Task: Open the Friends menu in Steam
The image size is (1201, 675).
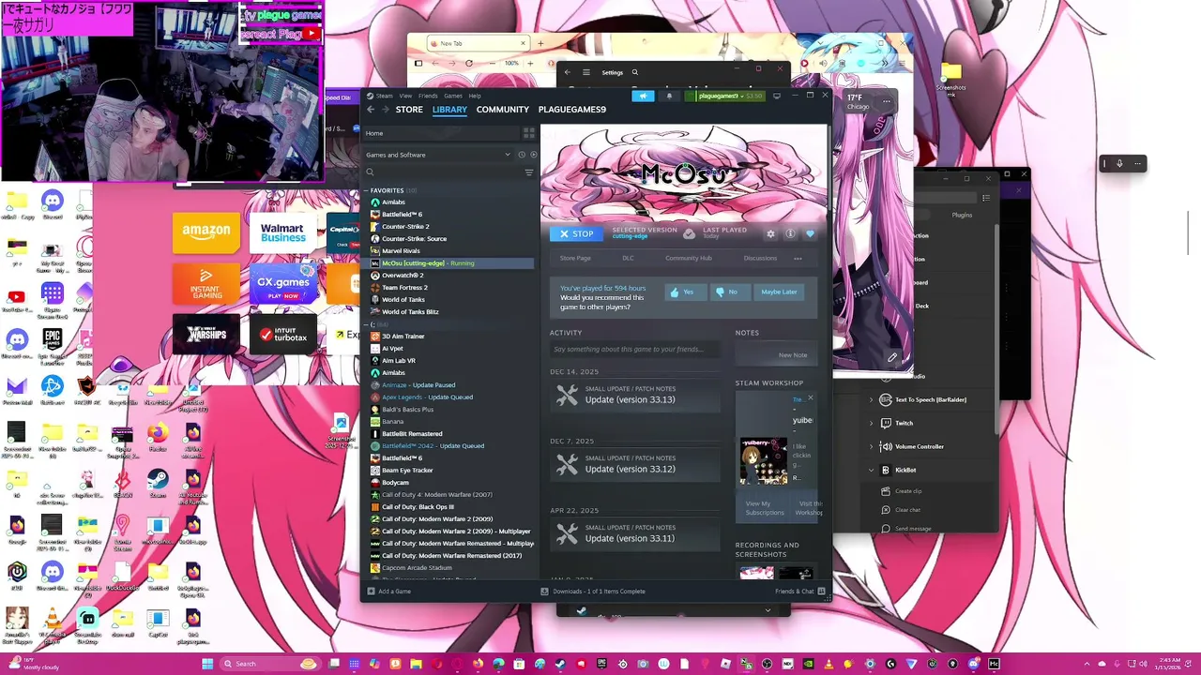Action: coord(428,96)
